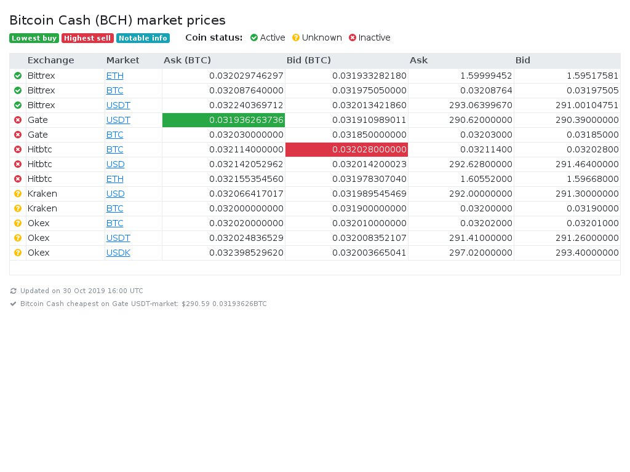
Task: Click the checkmark icon beside cheapest note
Action: pos(14,304)
